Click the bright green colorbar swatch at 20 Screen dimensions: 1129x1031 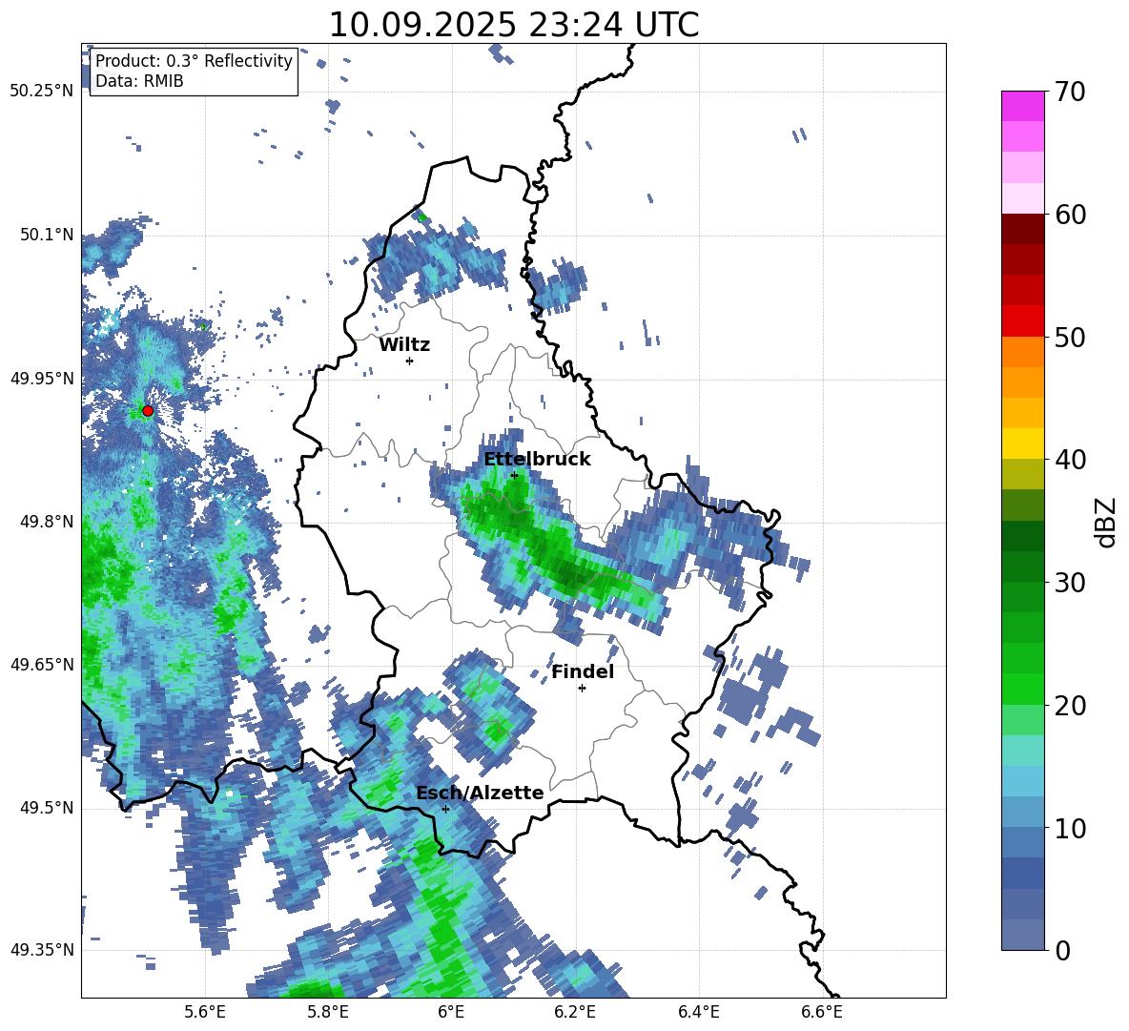(x=1022, y=690)
